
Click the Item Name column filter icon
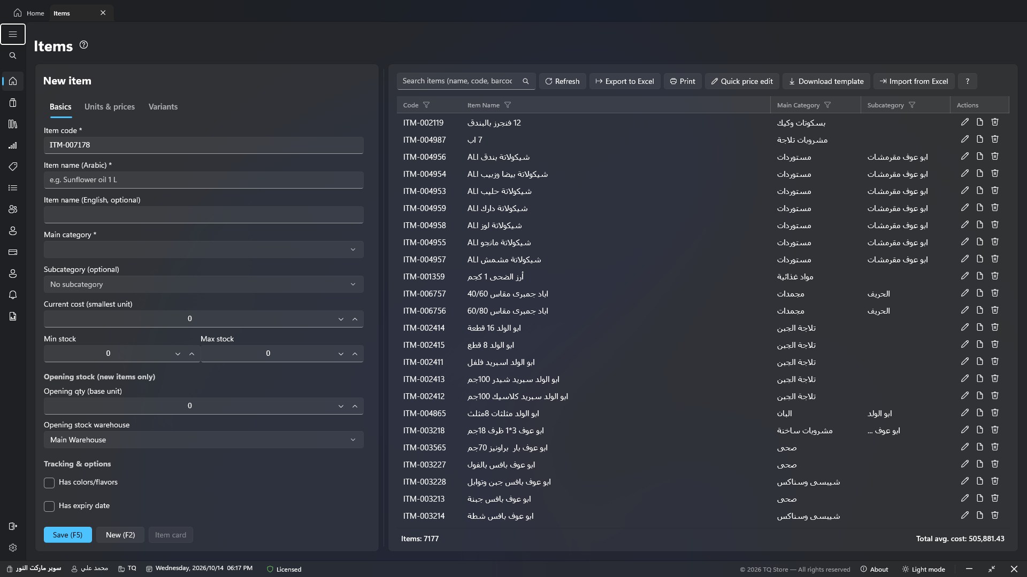click(508, 105)
